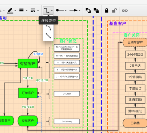Screen dimensions: 147x133
Task: Expand the line width dropdown arrow
Action: click(x=27, y=11)
